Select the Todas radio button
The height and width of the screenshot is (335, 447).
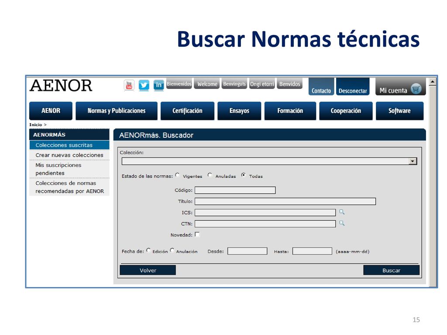pyautogui.click(x=243, y=175)
